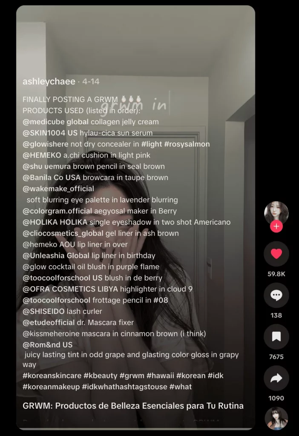This screenshot has height=436, width=299.
Task: Save video with the bookmark icon
Action: pyautogui.click(x=276, y=337)
